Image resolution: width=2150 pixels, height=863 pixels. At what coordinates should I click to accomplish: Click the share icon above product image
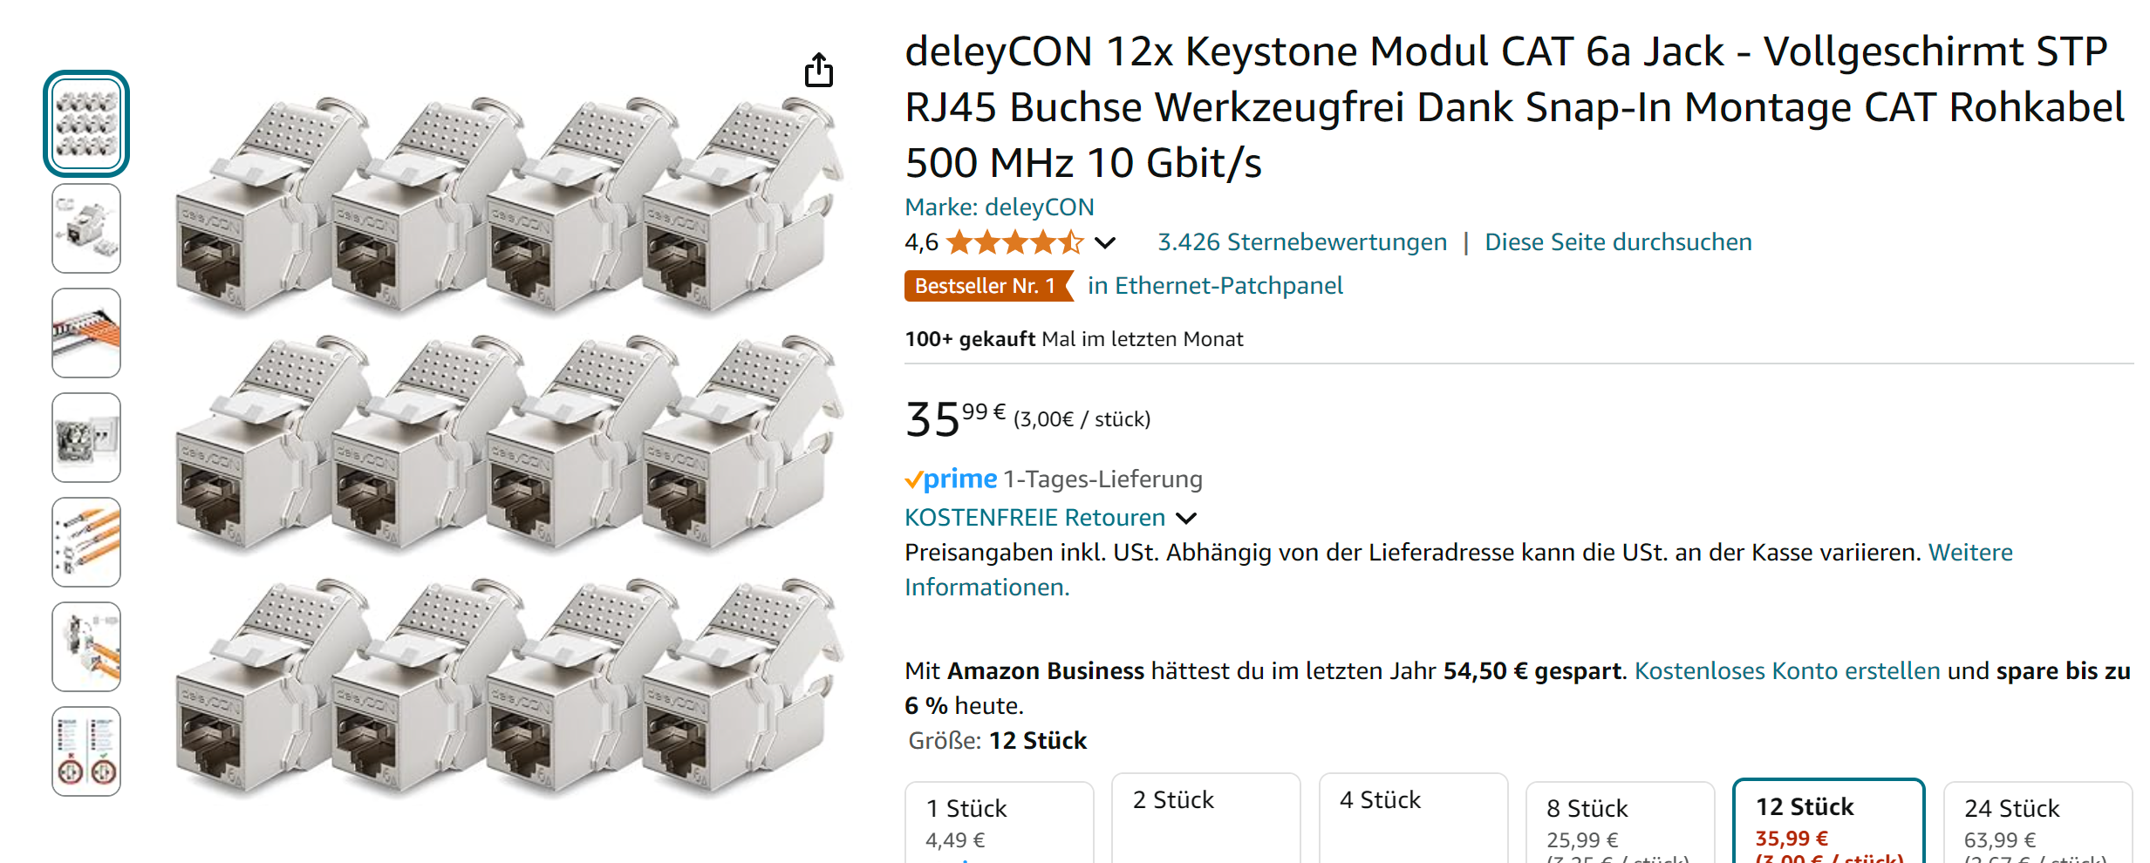818,71
